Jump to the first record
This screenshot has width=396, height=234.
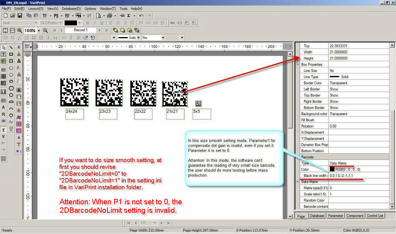pyautogui.click(x=54, y=30)
